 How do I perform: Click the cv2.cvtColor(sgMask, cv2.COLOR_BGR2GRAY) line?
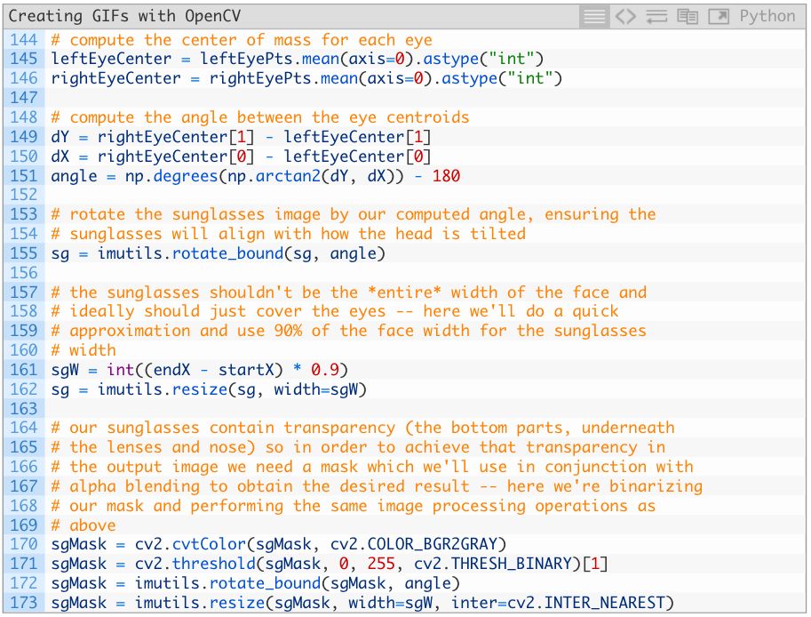(279, 544)
